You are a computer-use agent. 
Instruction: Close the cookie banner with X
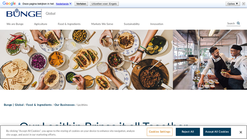pyautogui.click(x=241, y=132)
